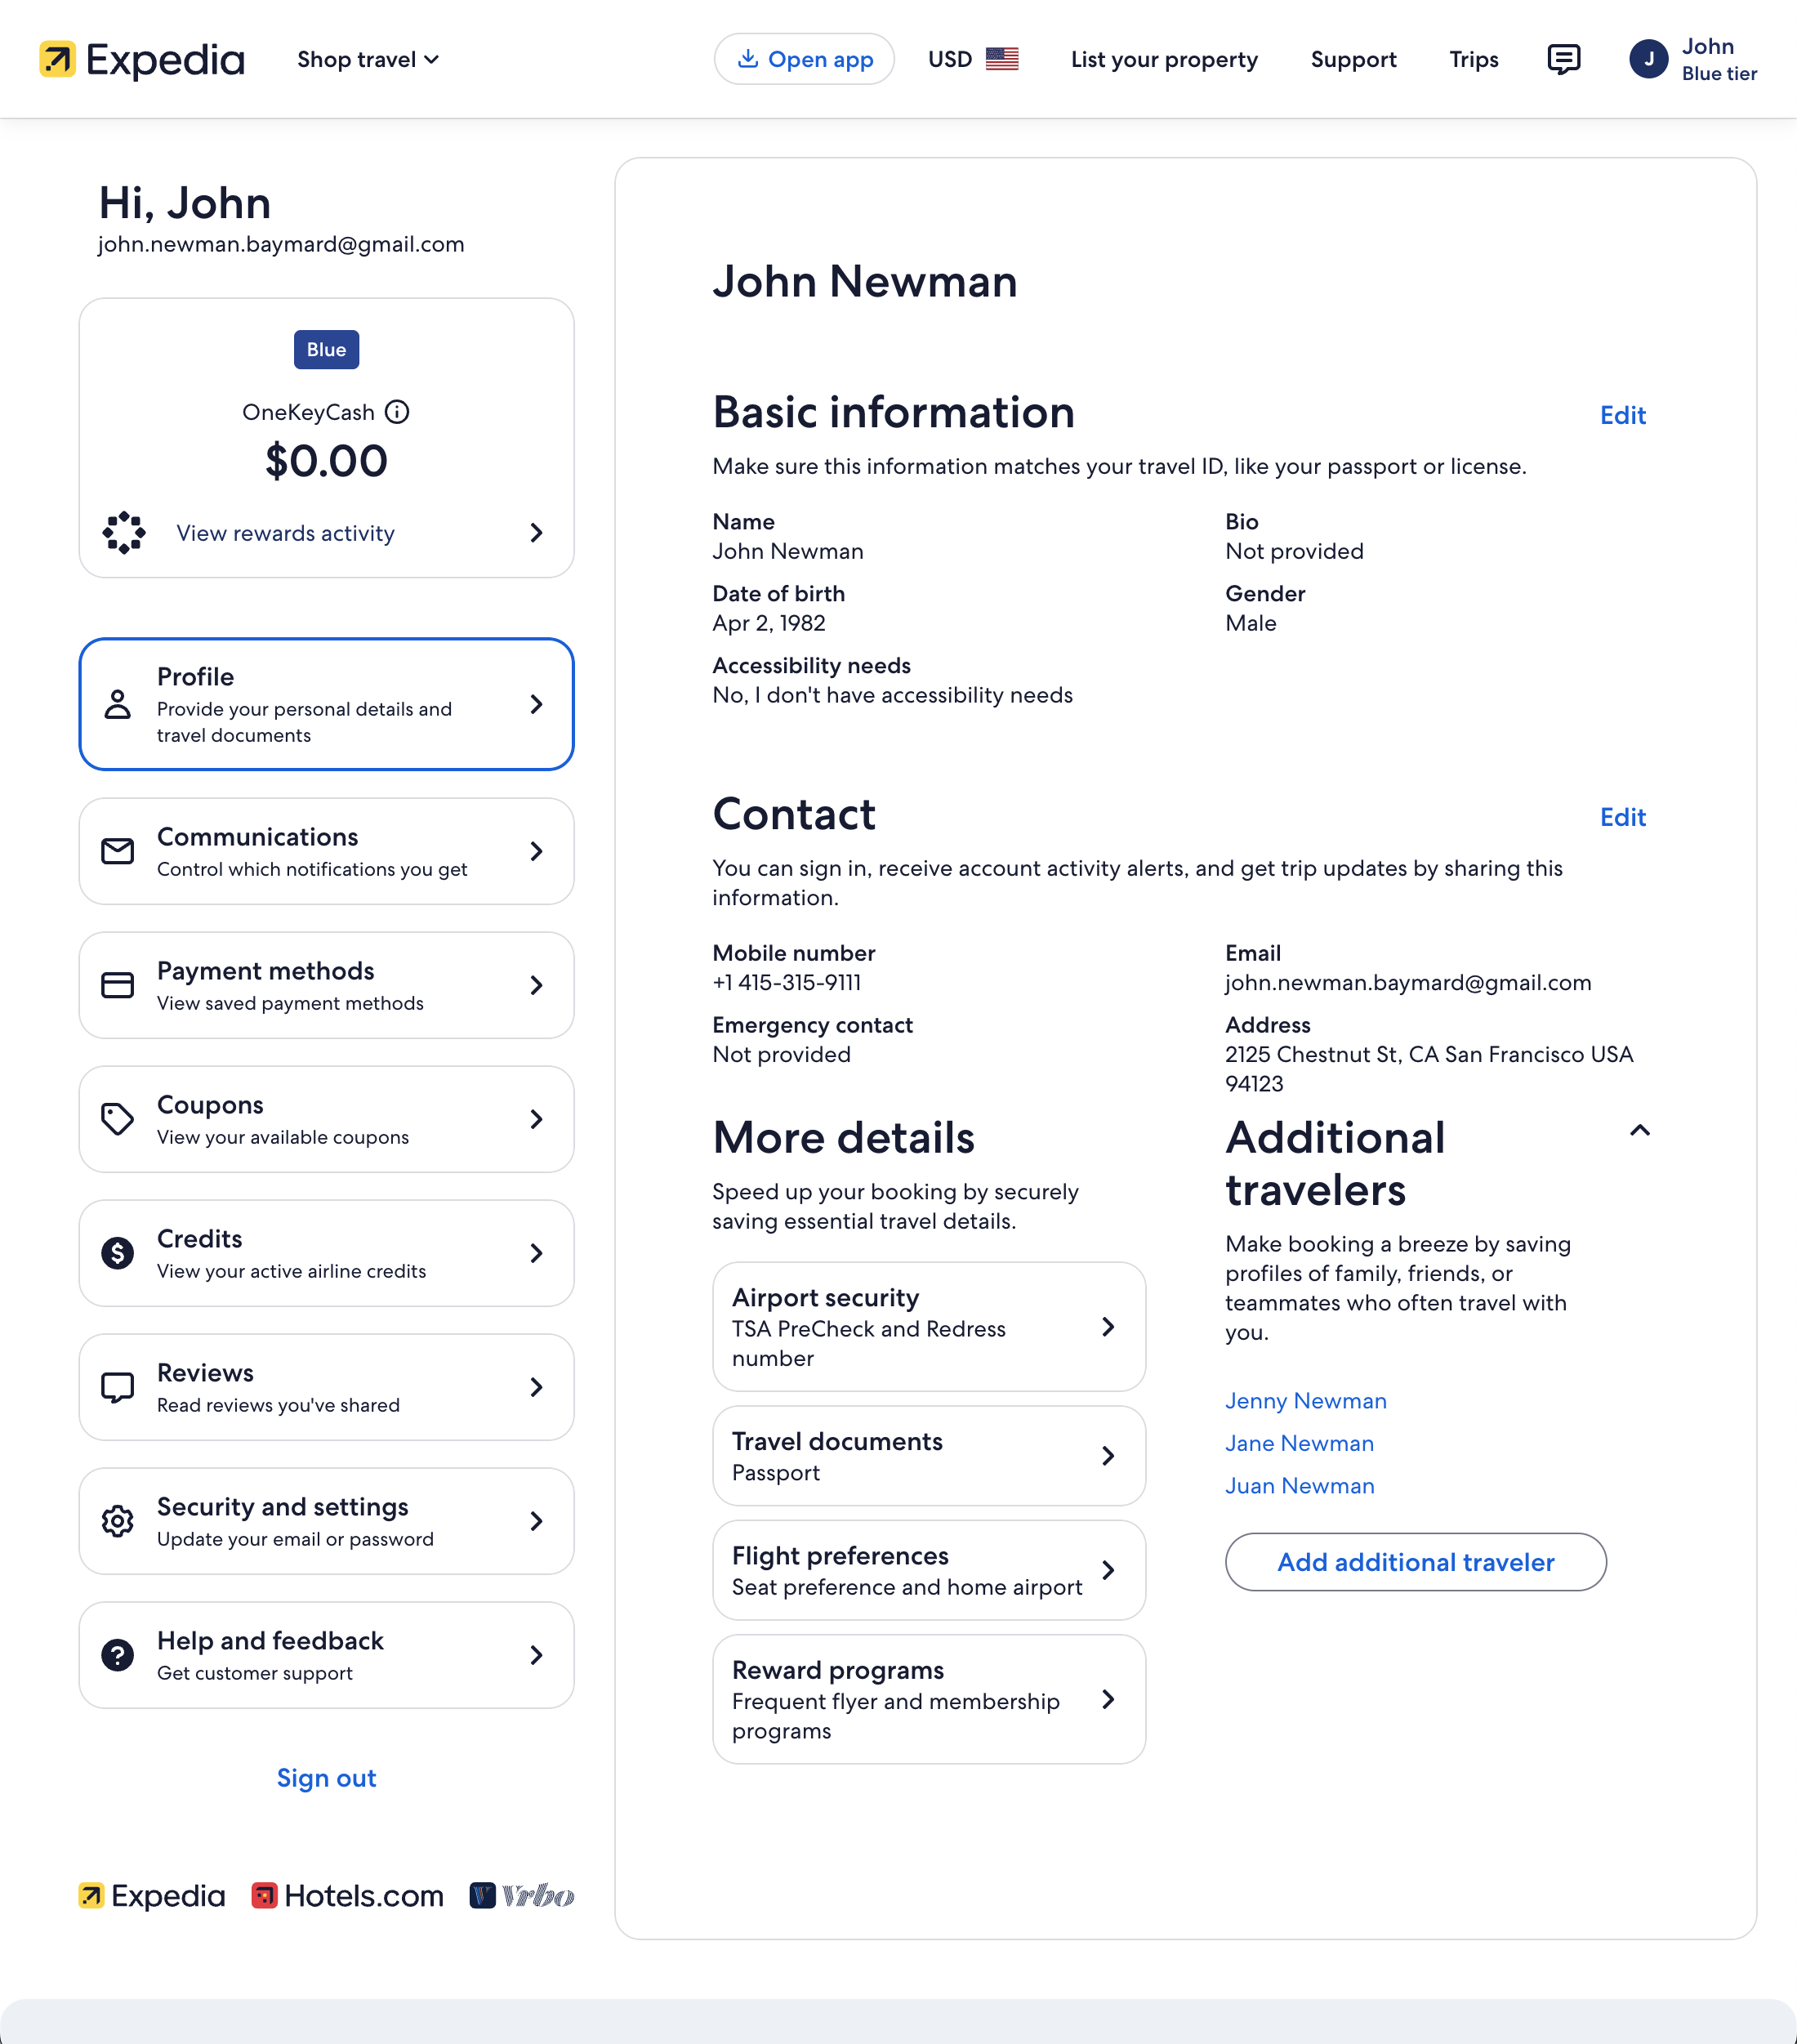1797x2044 pixels.
Task: Open the Shop travel dropdown
Action: (x=367, y=60)
